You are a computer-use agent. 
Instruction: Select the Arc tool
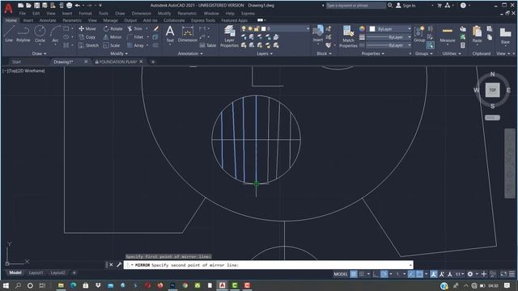click(x=55, y=34)
